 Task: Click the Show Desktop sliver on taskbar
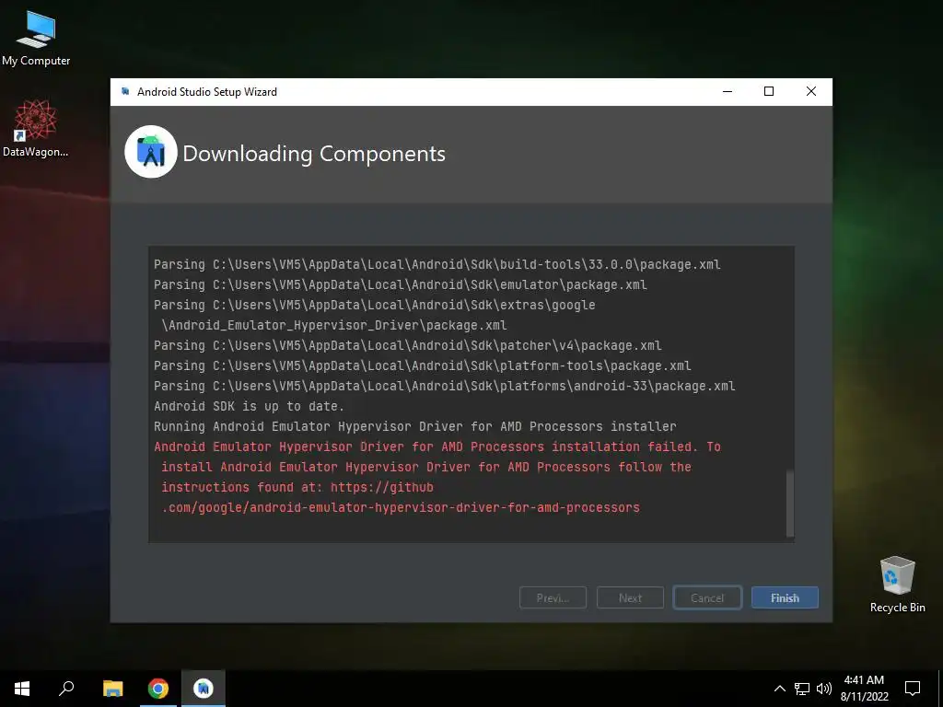point(940,689)
